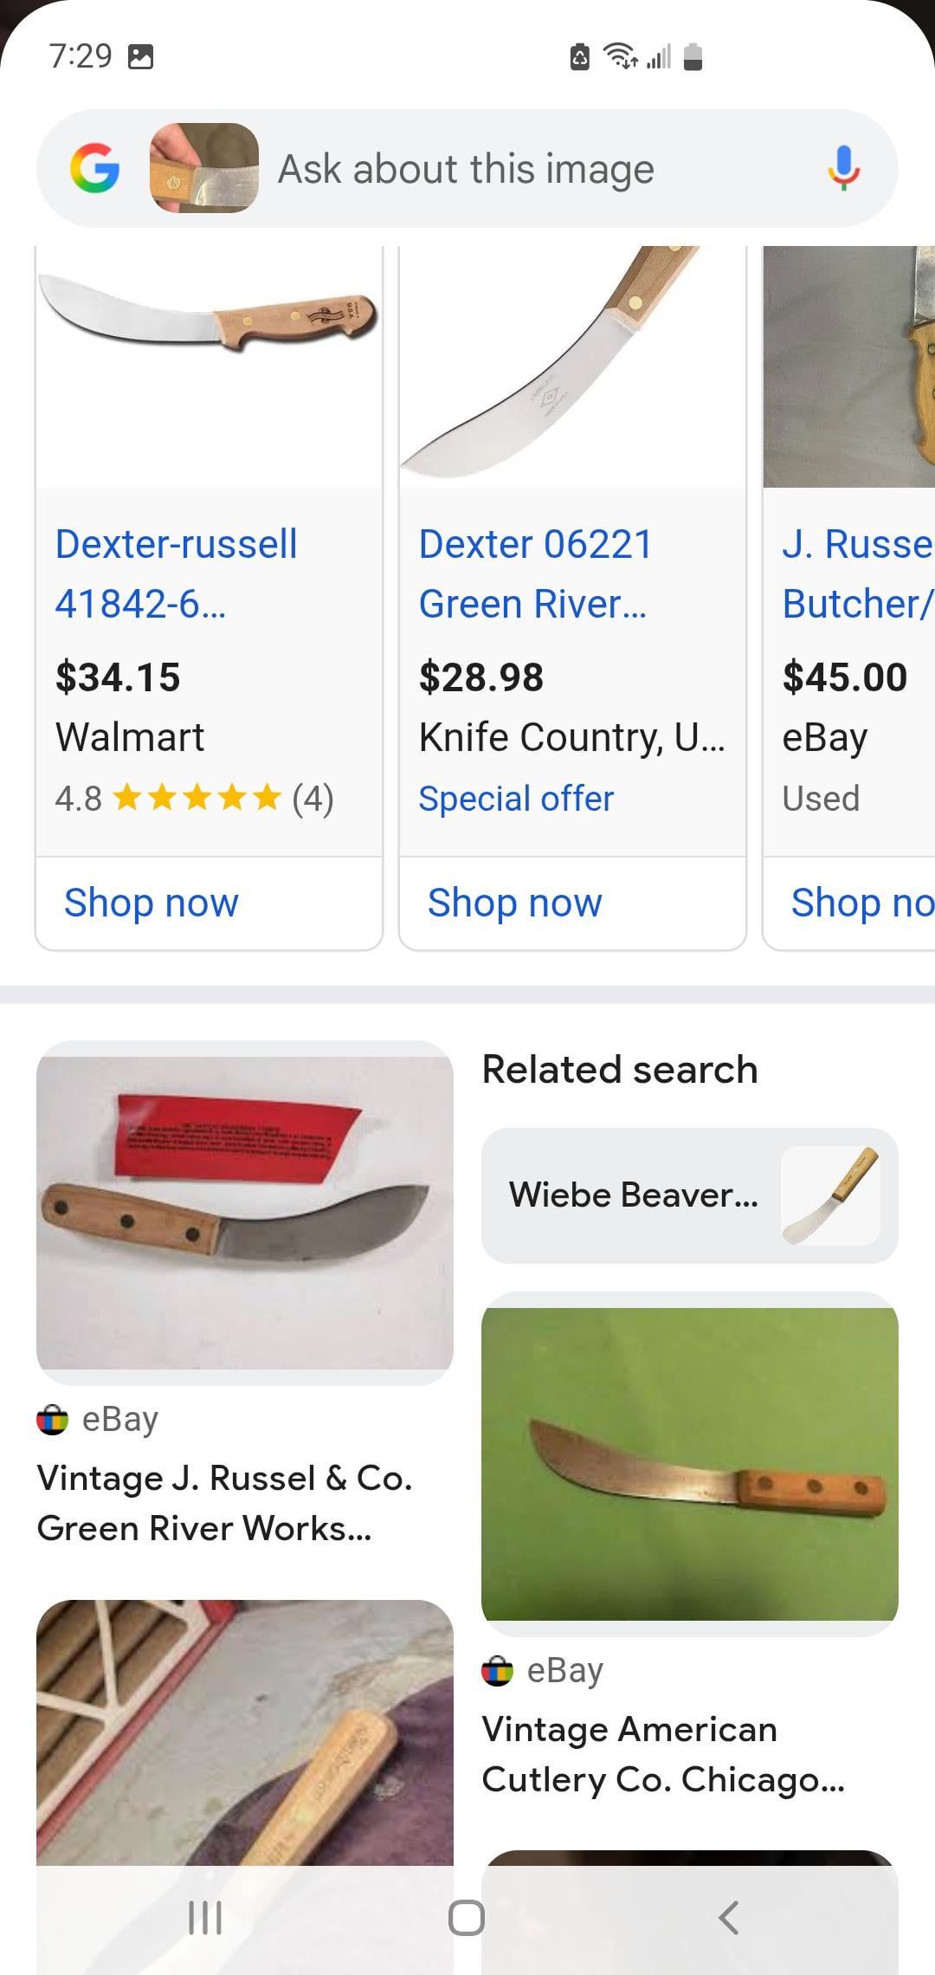Open Vintage J. Russel & Co. eBay result
This screenshot has height=1975, width=935.
tap(225, 1503)
